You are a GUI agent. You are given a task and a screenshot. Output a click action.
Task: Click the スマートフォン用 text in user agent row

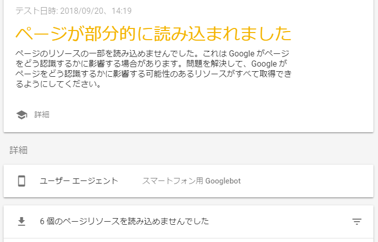pyautogui.click(x=173, y=181)
